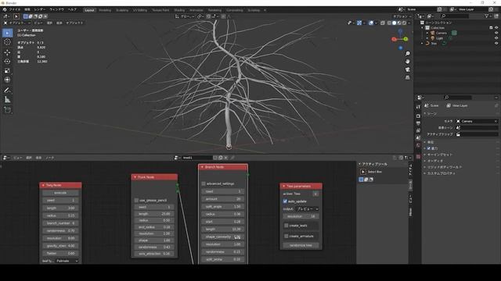Adjust the split_angle slider in Branch Node
Screen dimensions: 501x281
pos(222,207)
